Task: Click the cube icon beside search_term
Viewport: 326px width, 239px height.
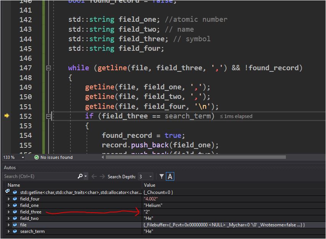Action: click(x=15, y=231)
